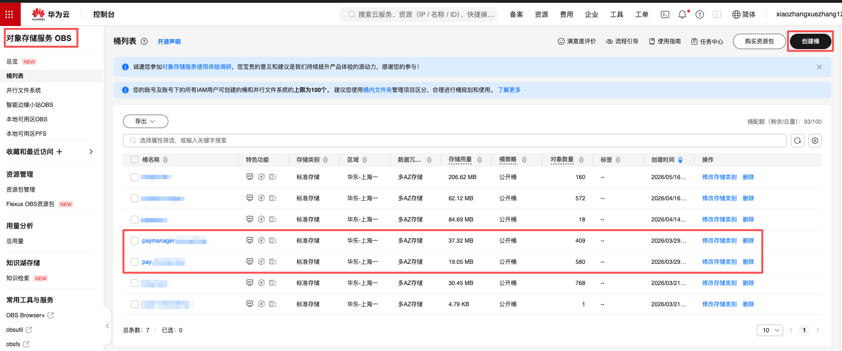The width and height of the screenshot is (842, 351).
Task: Open 对象存储服务使用体验调研 survey link
Action: point(197,67)
